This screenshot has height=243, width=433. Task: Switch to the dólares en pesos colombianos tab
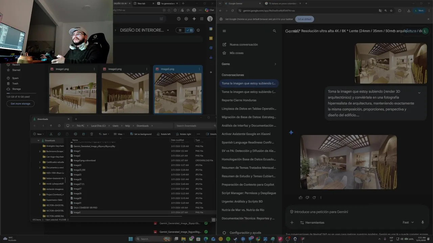point(282,3)
